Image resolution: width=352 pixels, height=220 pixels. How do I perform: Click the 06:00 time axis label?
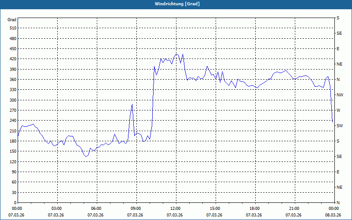tap(96, 208)
